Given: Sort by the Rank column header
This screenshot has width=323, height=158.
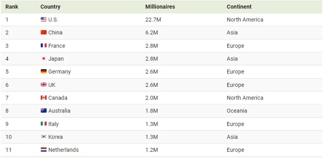Looking at the screenshot, I should tap(12, 7).
